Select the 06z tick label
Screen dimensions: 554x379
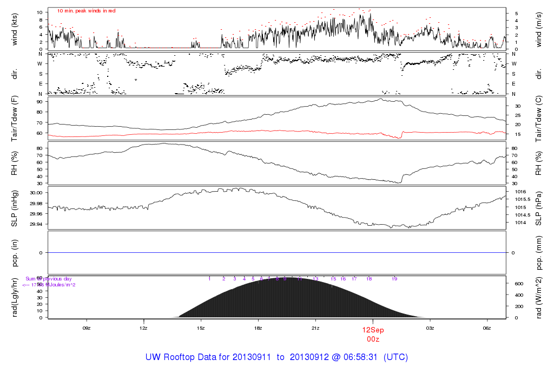487,328
